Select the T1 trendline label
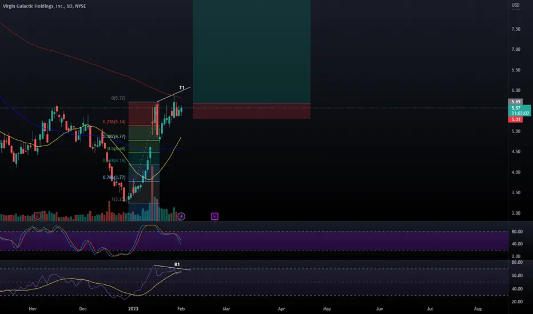 (182, 87)
